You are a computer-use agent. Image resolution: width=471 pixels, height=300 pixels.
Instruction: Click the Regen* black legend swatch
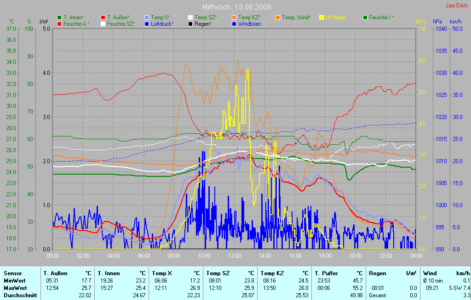tap(190, 24)
